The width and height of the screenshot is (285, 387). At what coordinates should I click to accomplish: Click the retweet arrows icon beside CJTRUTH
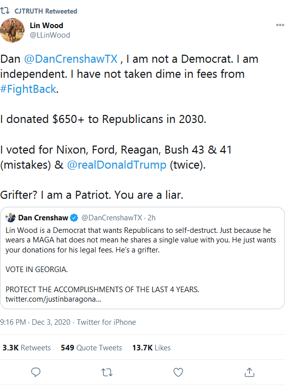tap(5, 11)
